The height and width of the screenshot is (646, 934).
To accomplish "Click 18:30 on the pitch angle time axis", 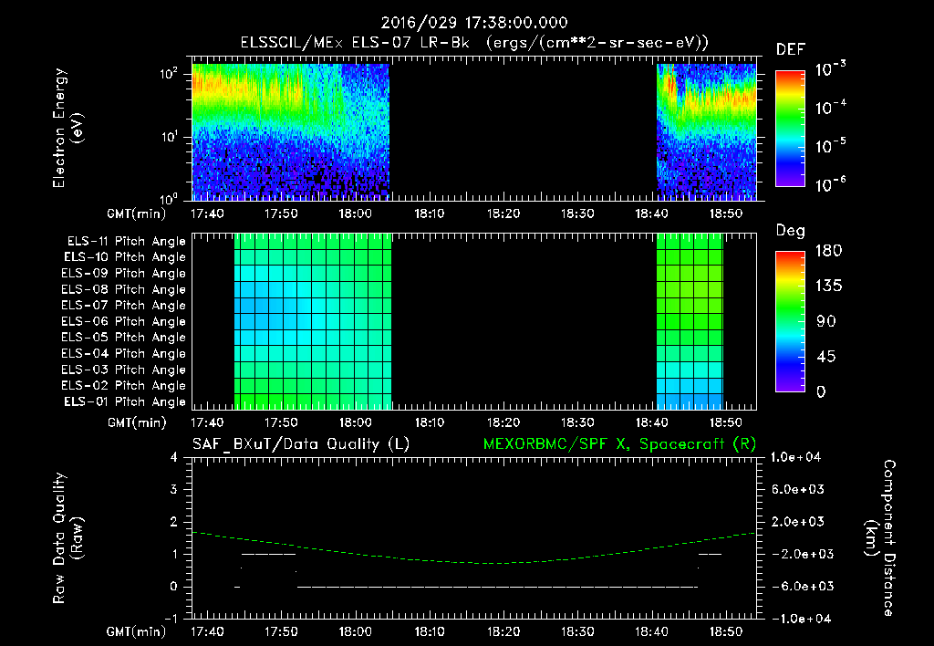I will pos(577,422).
